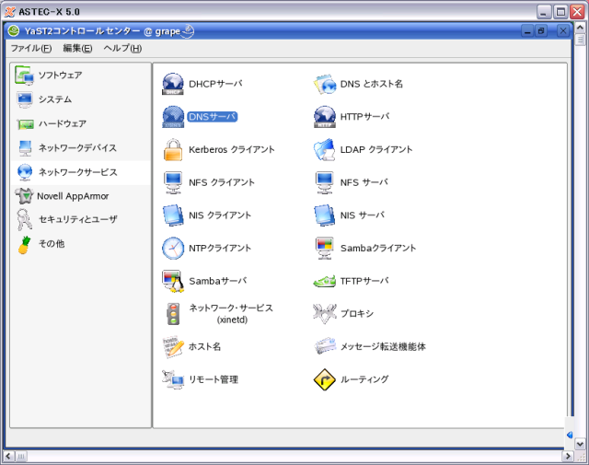Click the プロキシ label

(357, 314)
